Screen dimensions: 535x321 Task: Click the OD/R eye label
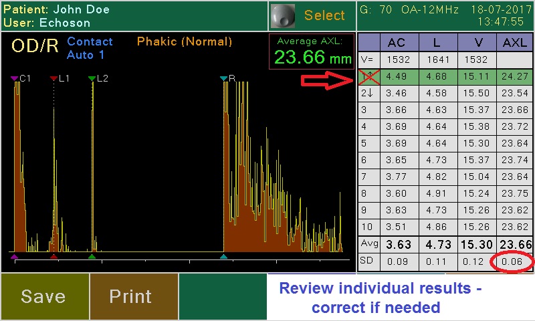(35, 45)
